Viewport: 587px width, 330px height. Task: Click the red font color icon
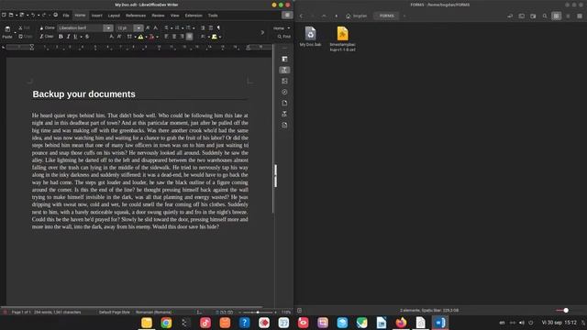click(x=151, y=37)
